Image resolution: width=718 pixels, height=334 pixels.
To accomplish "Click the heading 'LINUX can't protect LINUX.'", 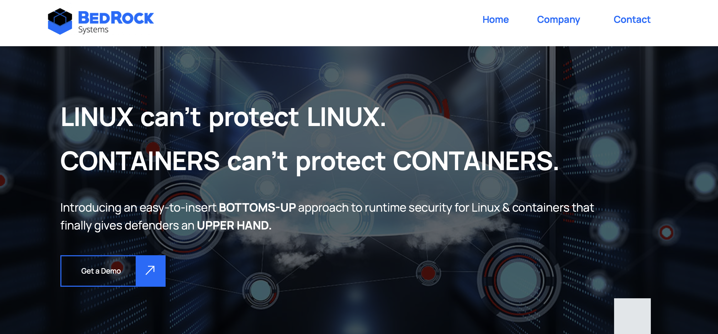I will point(223,117).
